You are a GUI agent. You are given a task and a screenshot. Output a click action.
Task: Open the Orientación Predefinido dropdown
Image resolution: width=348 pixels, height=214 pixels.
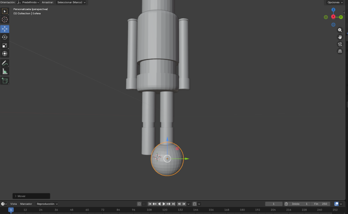pyautogui.click(x=29, y=2)
